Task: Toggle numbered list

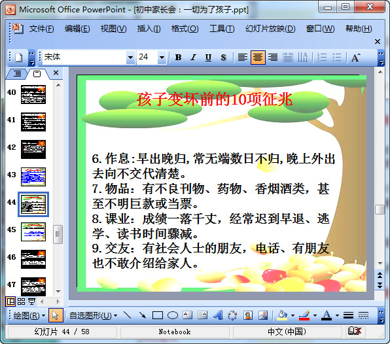Action: [322, 58]
